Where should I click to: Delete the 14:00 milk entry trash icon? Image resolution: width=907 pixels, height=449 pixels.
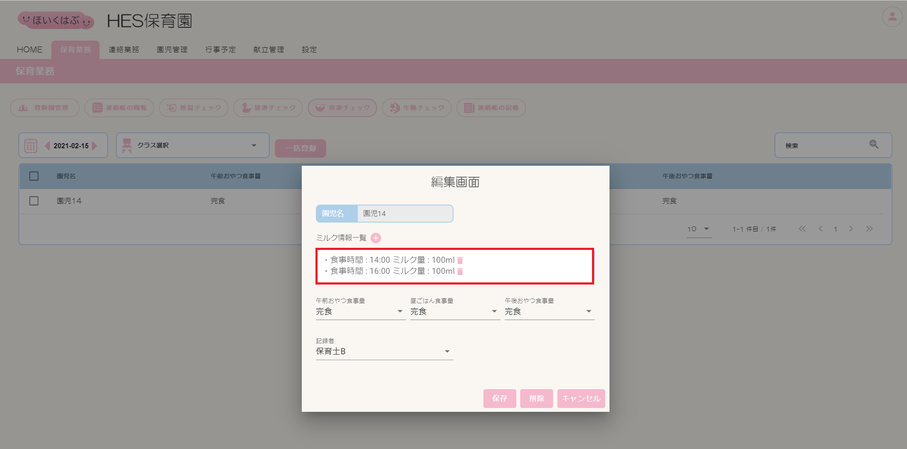460,260
